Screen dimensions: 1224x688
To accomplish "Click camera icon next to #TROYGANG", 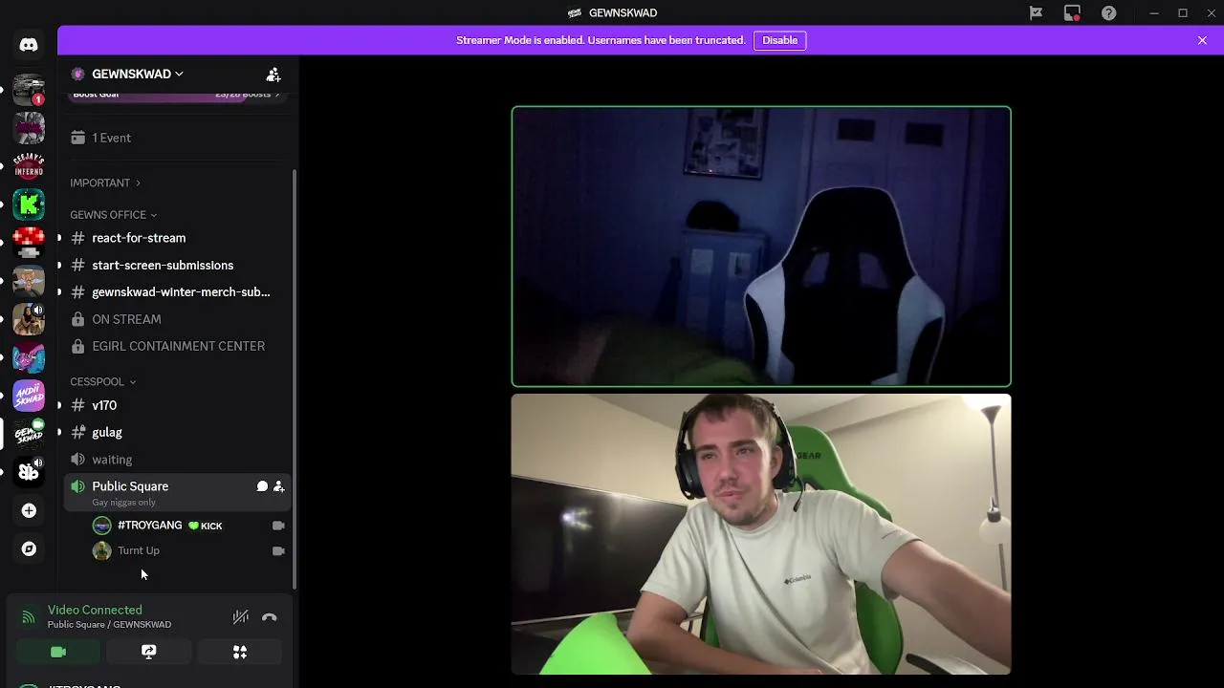I will [278, 526].
